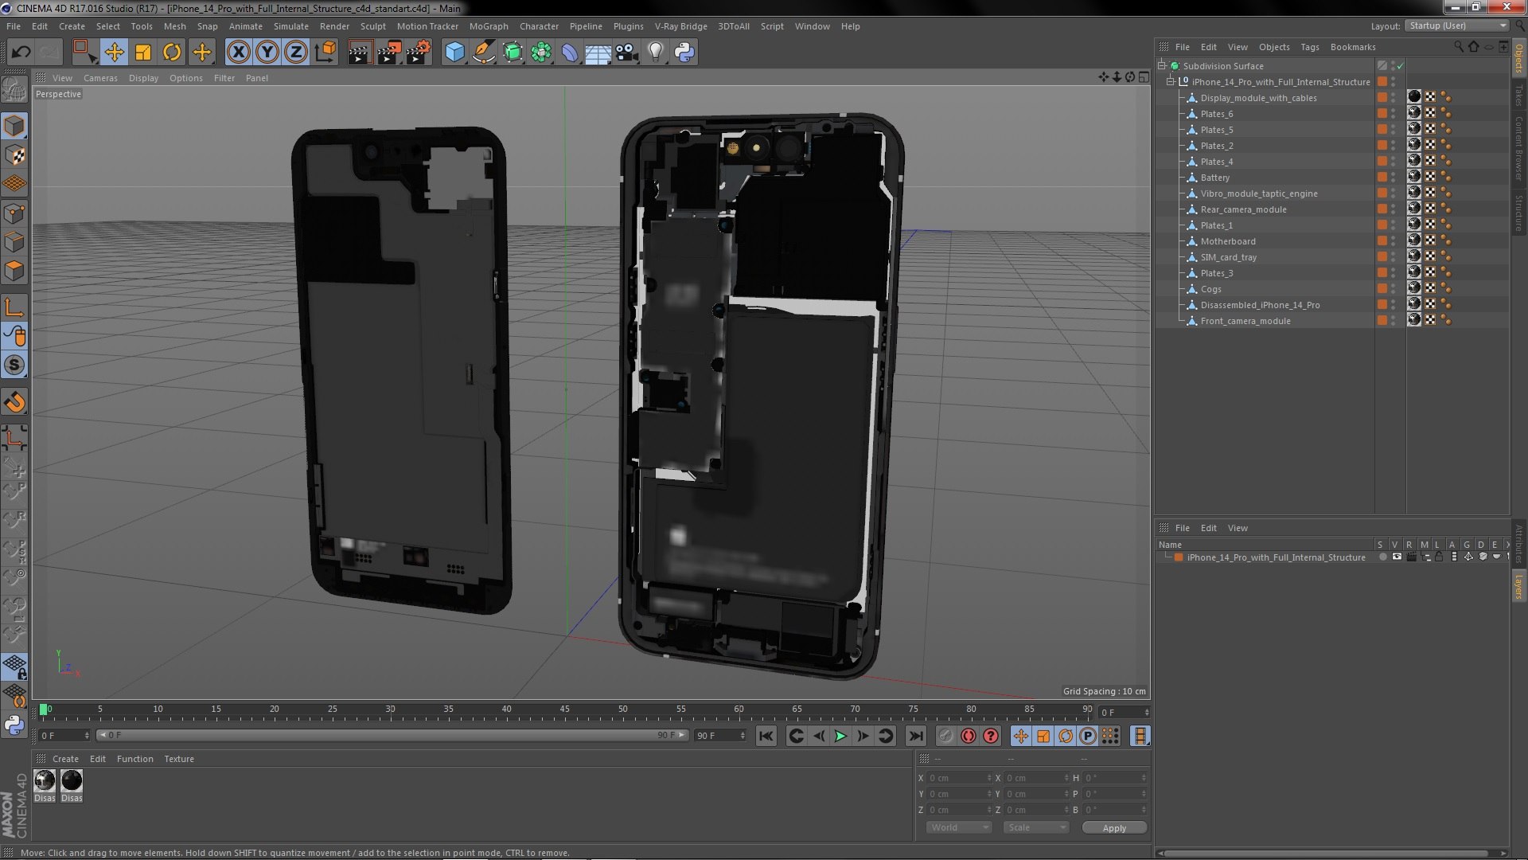Image resolution: width=1528 pixels, height=860 pixels.
Task: Collapse the iPhone_14_Pro_with_Full_Internal_Structure node
Action: pyautogui.click(x=1171, y=82)
